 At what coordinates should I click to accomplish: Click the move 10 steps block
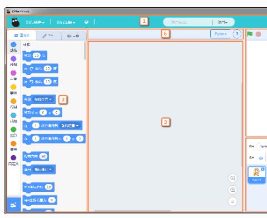coord(34,56)
